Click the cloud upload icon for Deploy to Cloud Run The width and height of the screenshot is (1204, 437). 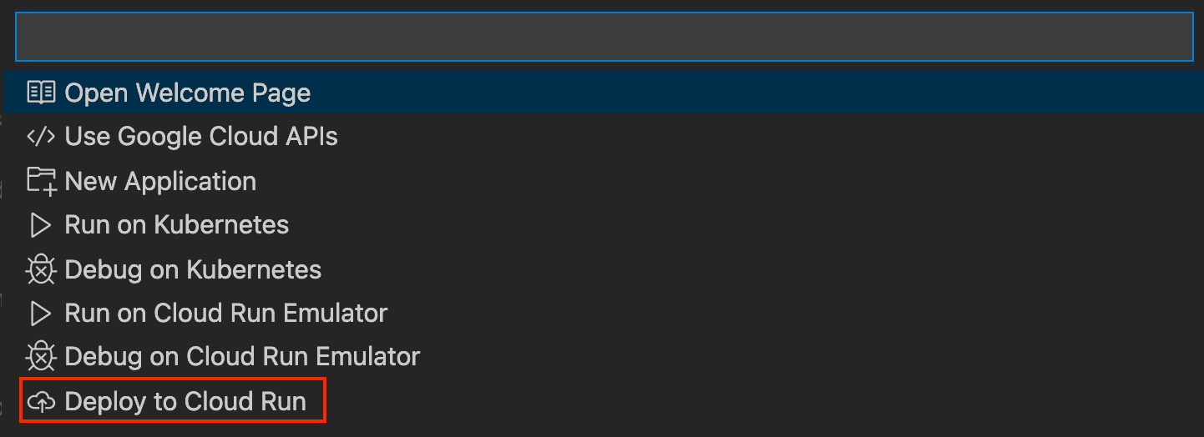click(x=41, y=402)
